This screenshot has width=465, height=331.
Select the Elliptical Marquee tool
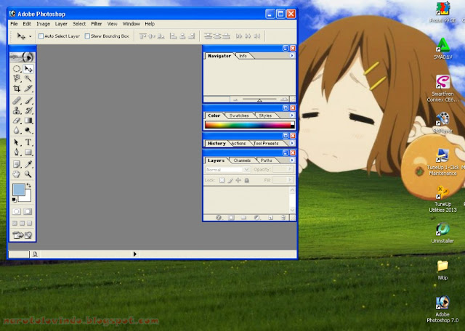click(17, 69)
